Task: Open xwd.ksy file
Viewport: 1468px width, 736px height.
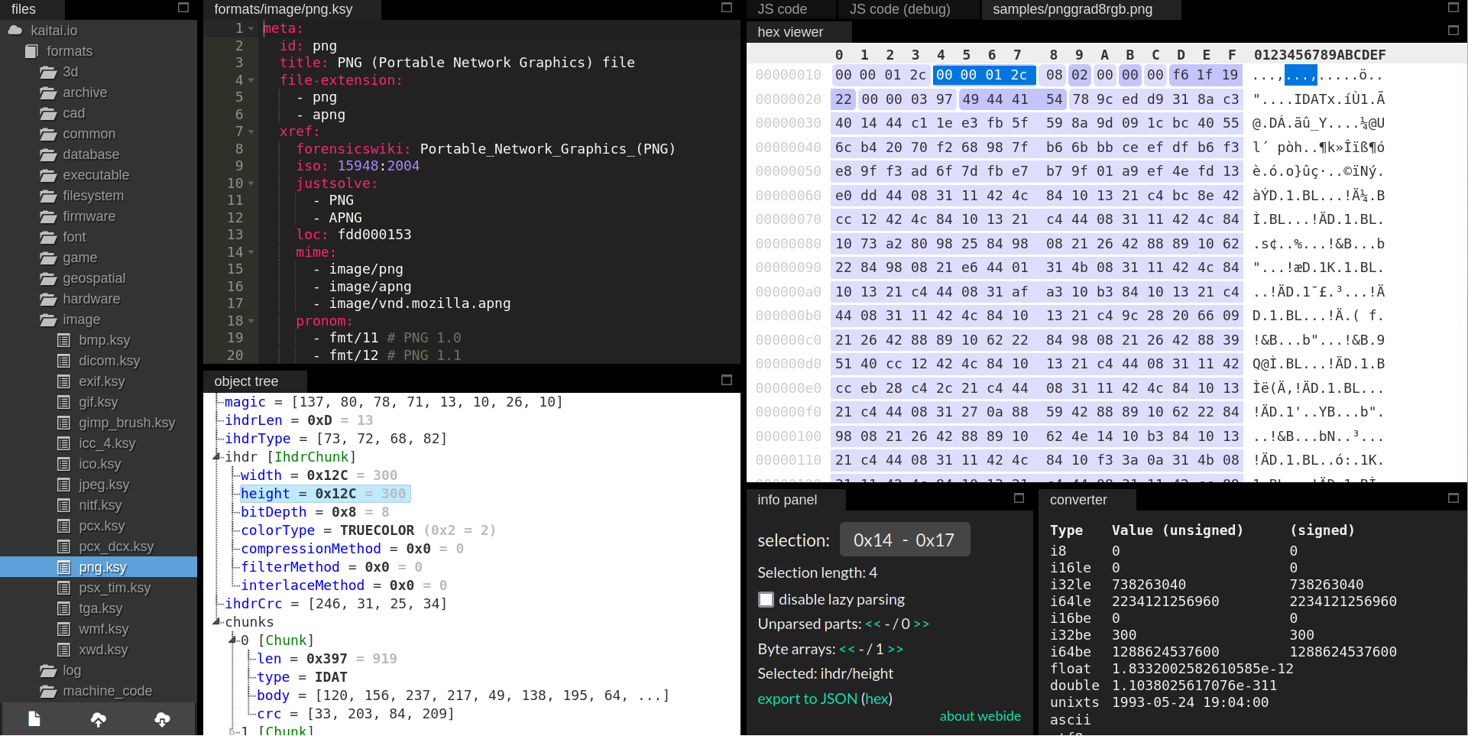Action: click(103, 650)
